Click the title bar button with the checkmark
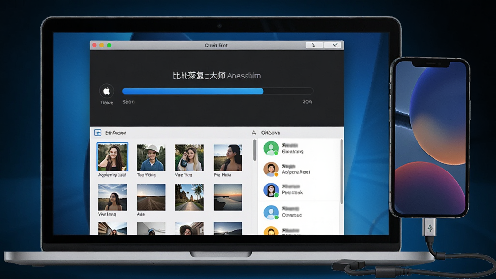 tap(332, 45)
